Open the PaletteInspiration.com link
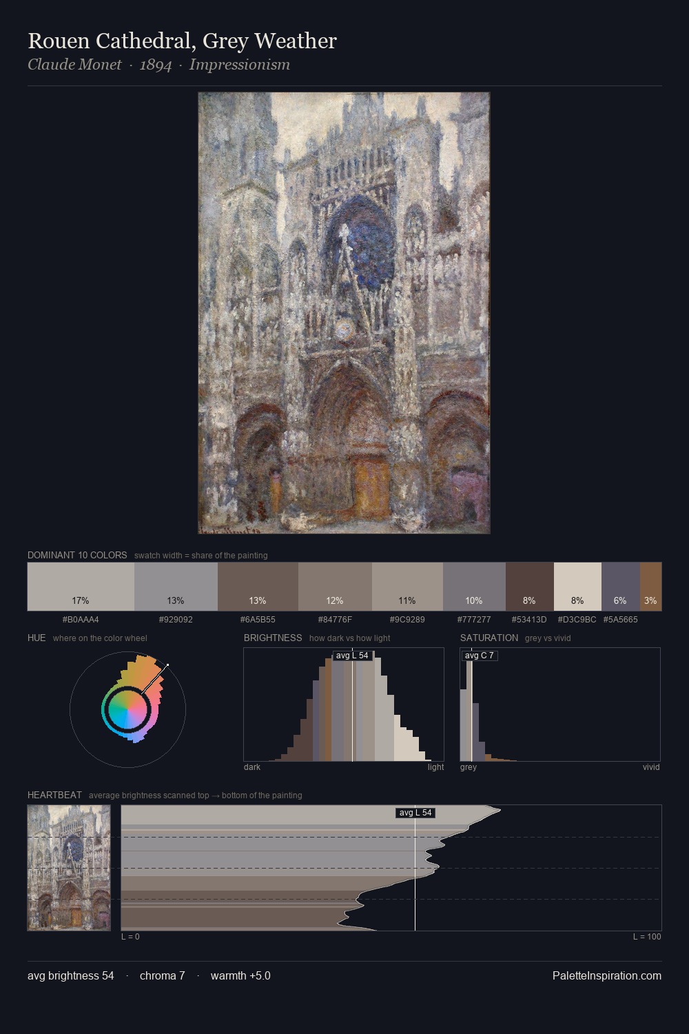Screen dimensions: 689x1034 [607, 975]
